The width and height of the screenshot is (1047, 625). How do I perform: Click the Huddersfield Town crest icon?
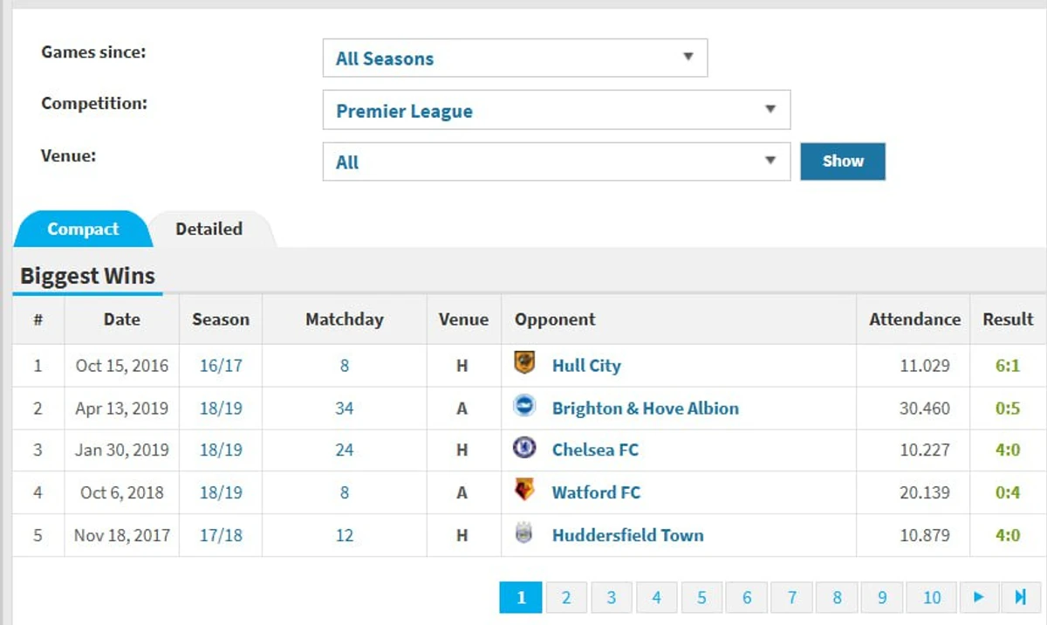(x=524, y=534)
